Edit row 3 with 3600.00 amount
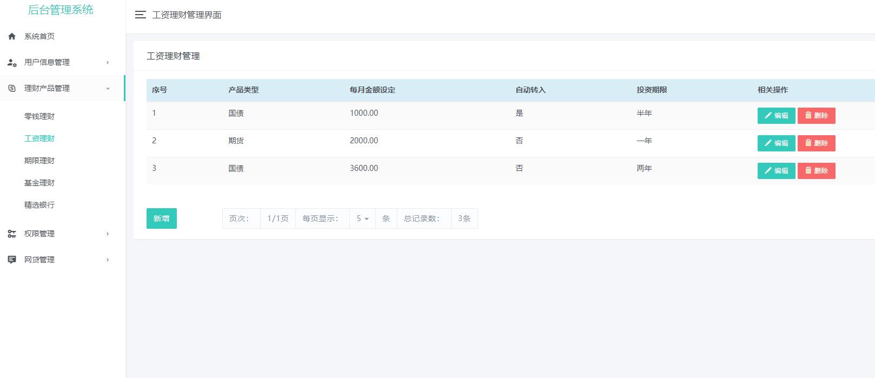This screenshot has height=378, width=875. point(776,170)
